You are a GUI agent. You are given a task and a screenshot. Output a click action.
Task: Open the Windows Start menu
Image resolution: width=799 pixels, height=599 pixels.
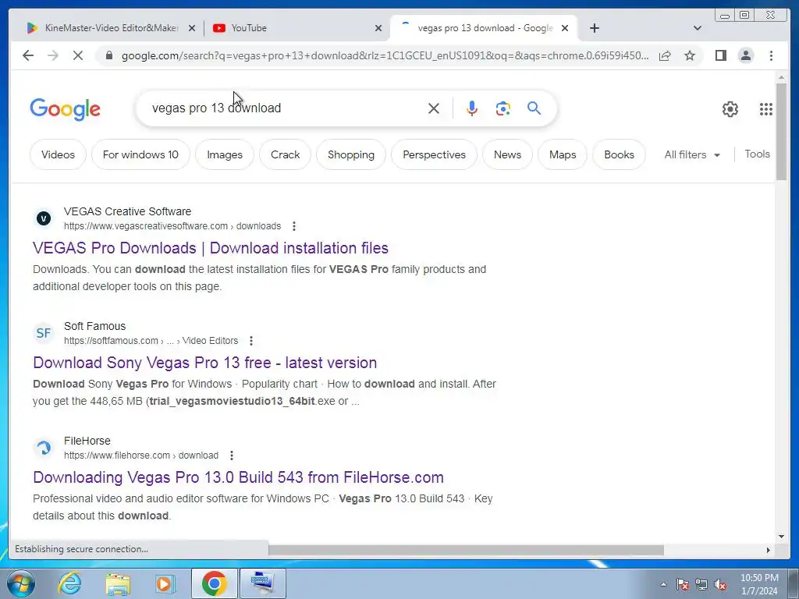point(21,583)
